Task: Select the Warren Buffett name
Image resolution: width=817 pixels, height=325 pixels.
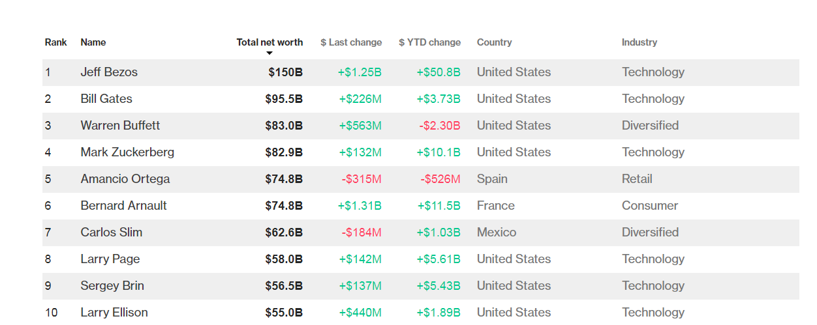Action: point(120,126)
